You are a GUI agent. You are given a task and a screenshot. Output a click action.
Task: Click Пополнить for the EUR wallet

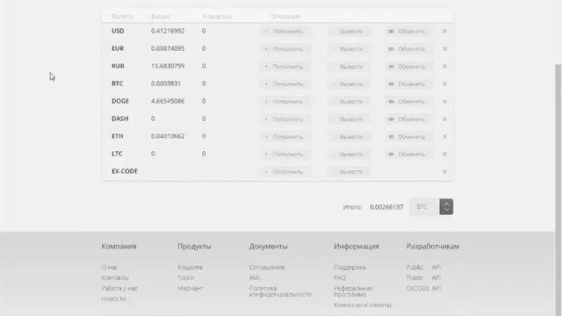(x=285, y=49)
